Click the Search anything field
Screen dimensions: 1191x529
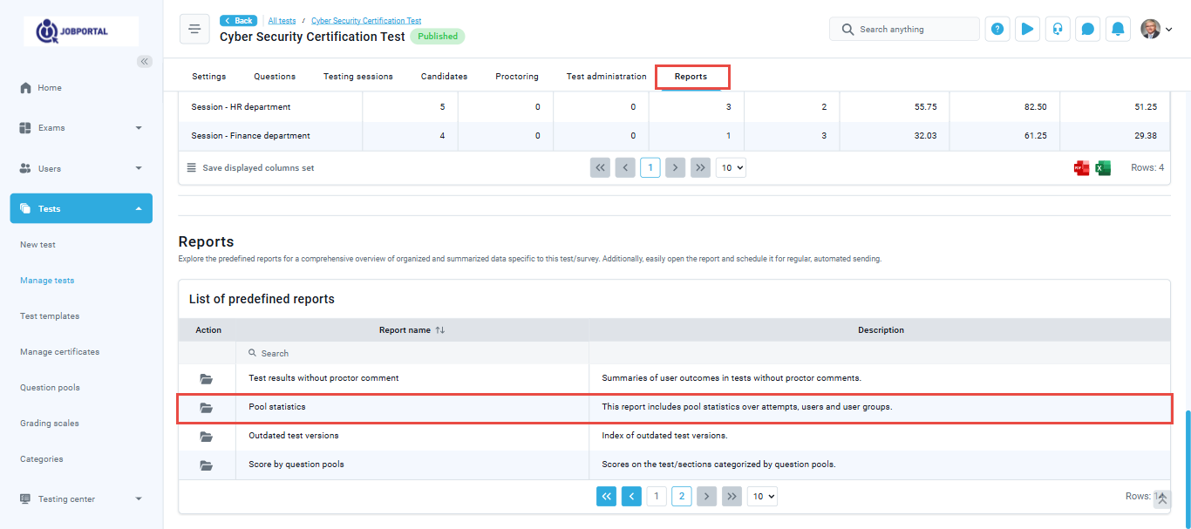click(x=911, y=29)
